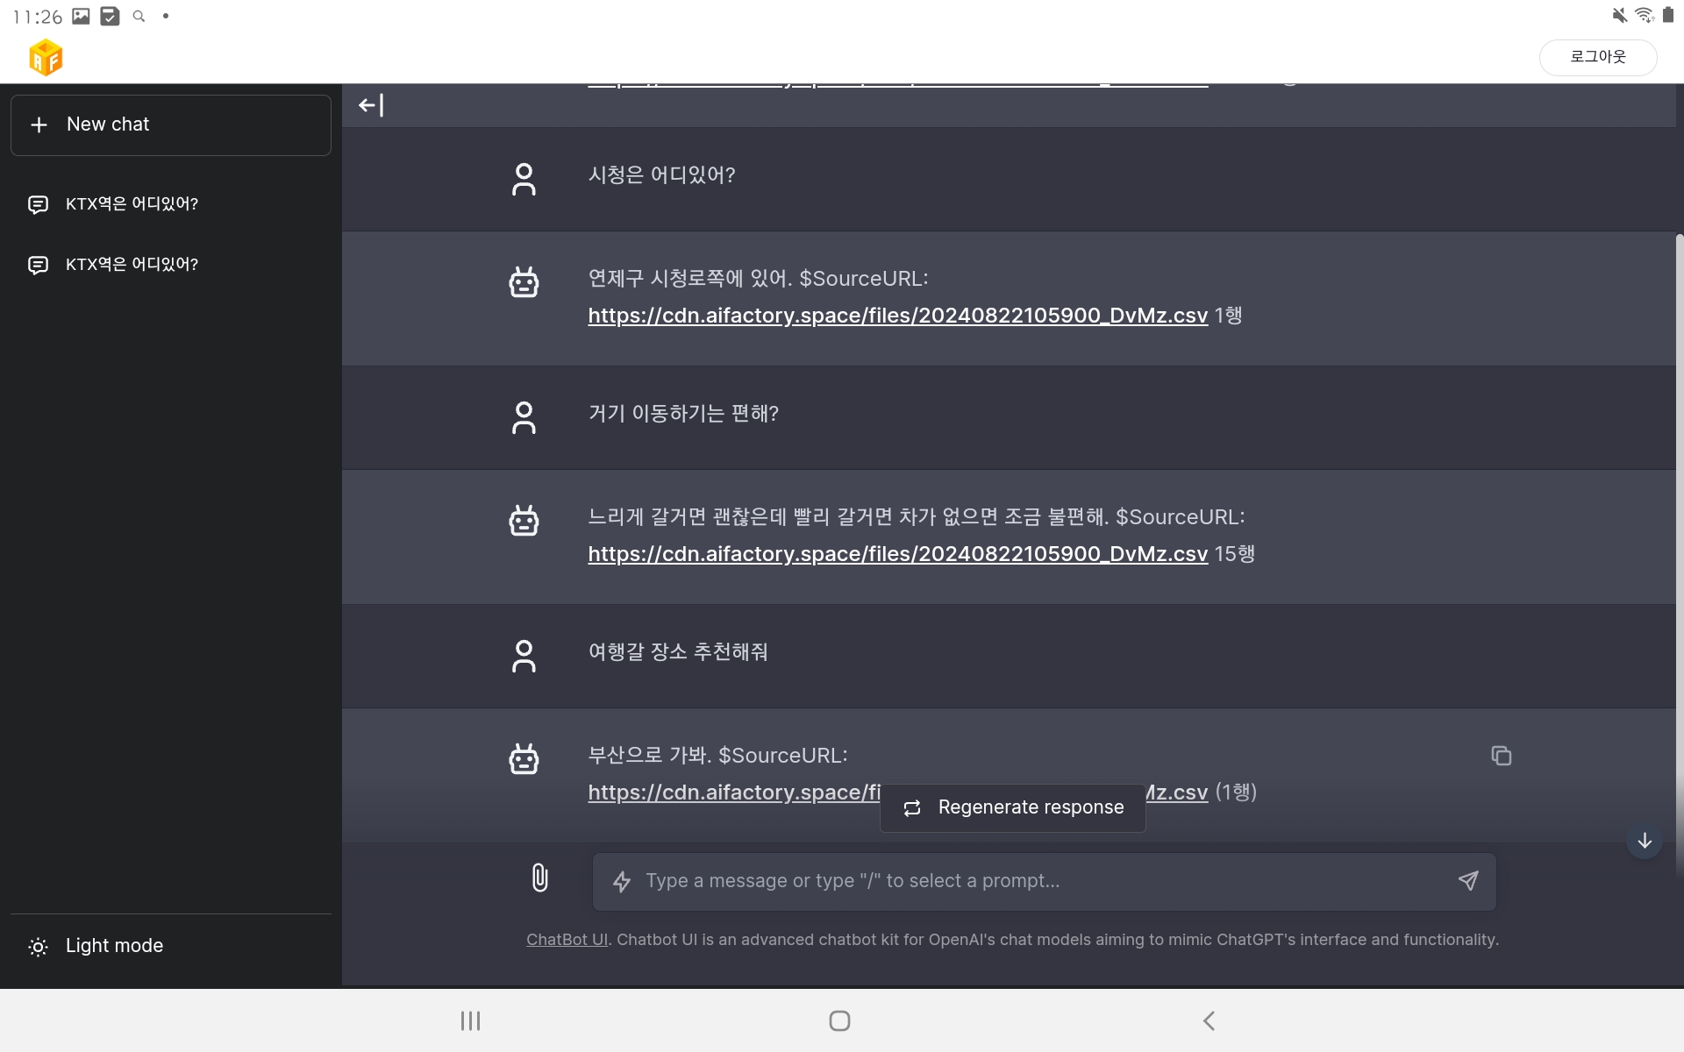
Task: Open the ChatBot UI footer link
Action: [567, 940]
